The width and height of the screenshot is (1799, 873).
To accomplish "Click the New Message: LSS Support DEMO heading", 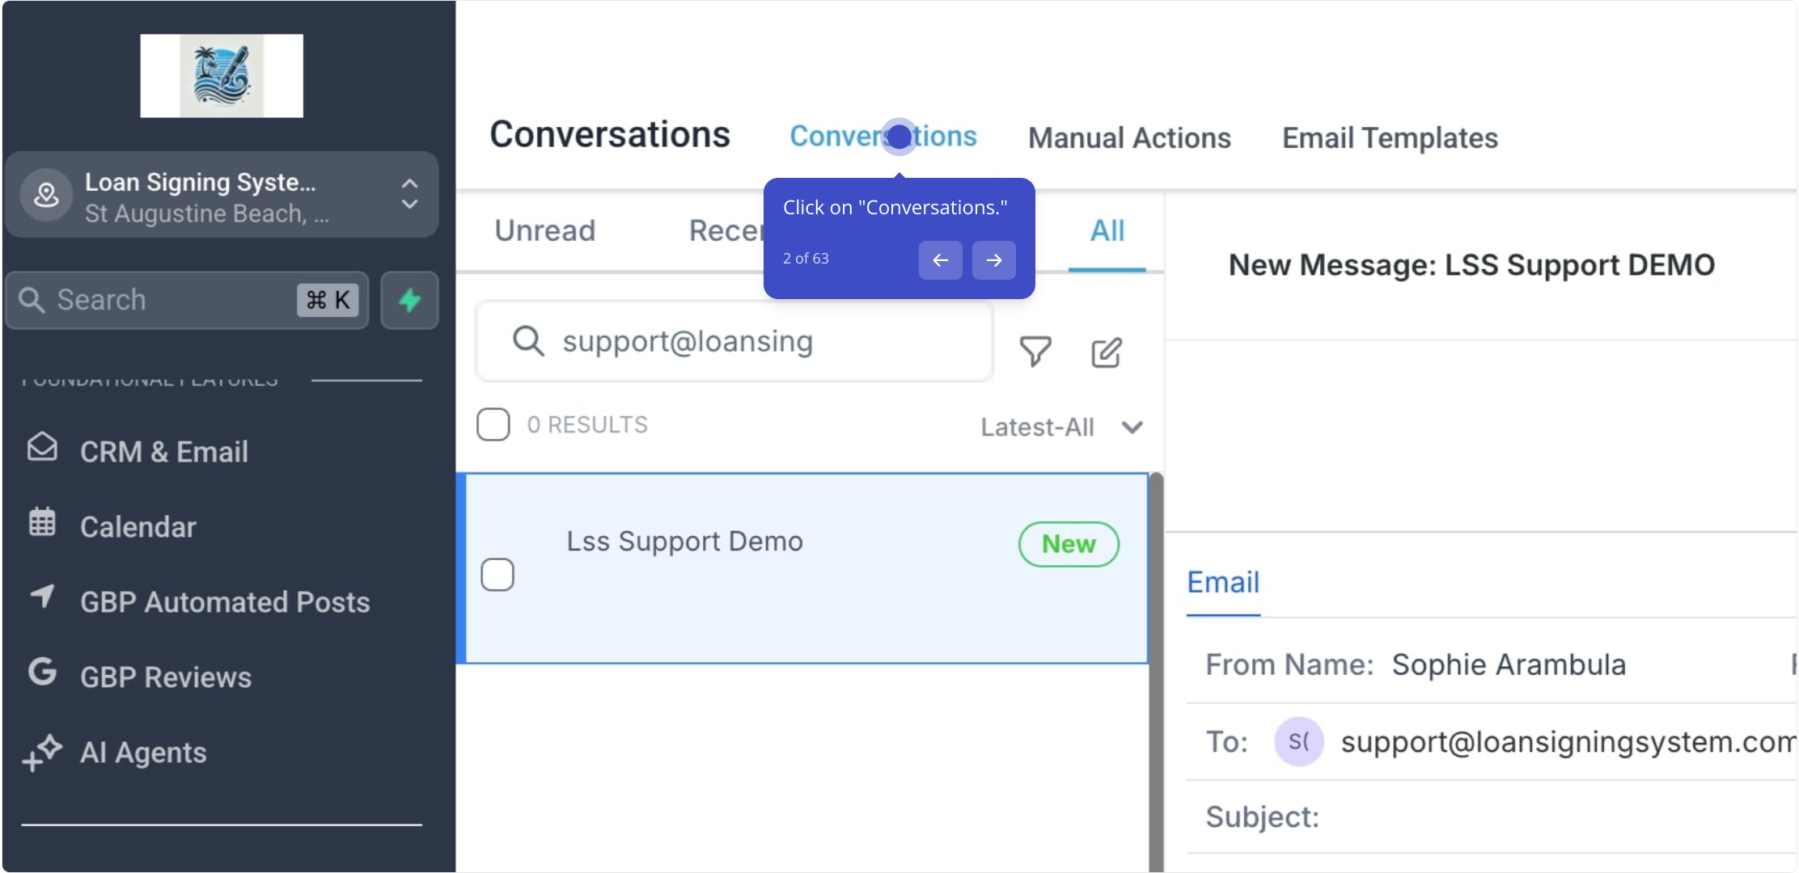I will [1471, 265].
